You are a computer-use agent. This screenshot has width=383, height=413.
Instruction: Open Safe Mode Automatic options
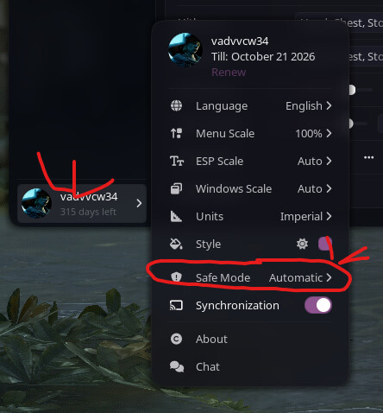300,277
